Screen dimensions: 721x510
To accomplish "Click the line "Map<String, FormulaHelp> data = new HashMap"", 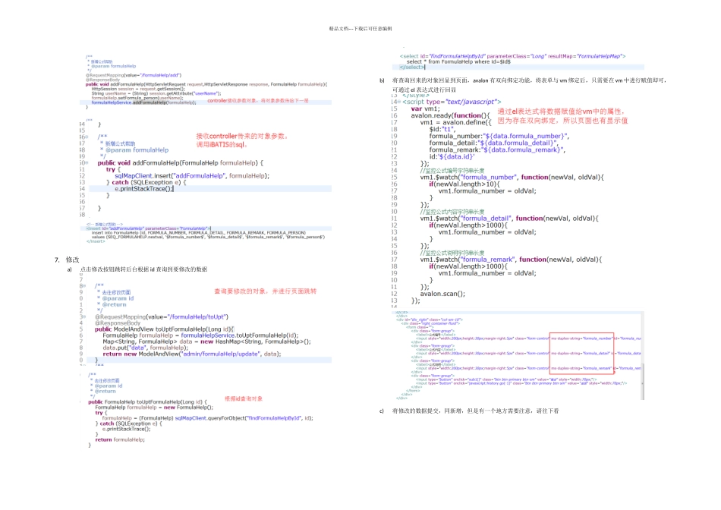I will coord(206,342).
